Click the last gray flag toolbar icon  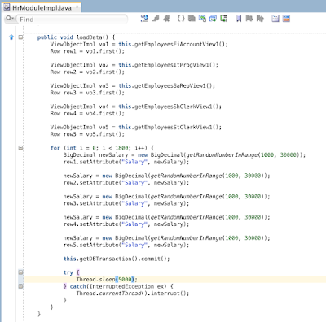tap(260, 19)
